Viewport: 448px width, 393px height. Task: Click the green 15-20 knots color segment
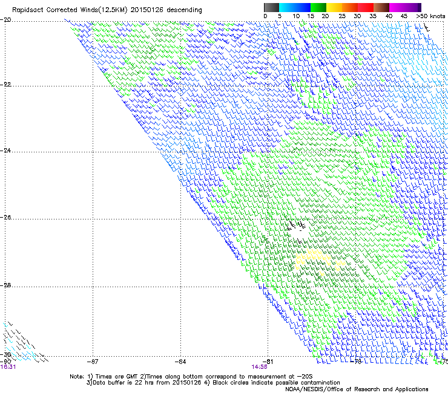tap(318, 7)
